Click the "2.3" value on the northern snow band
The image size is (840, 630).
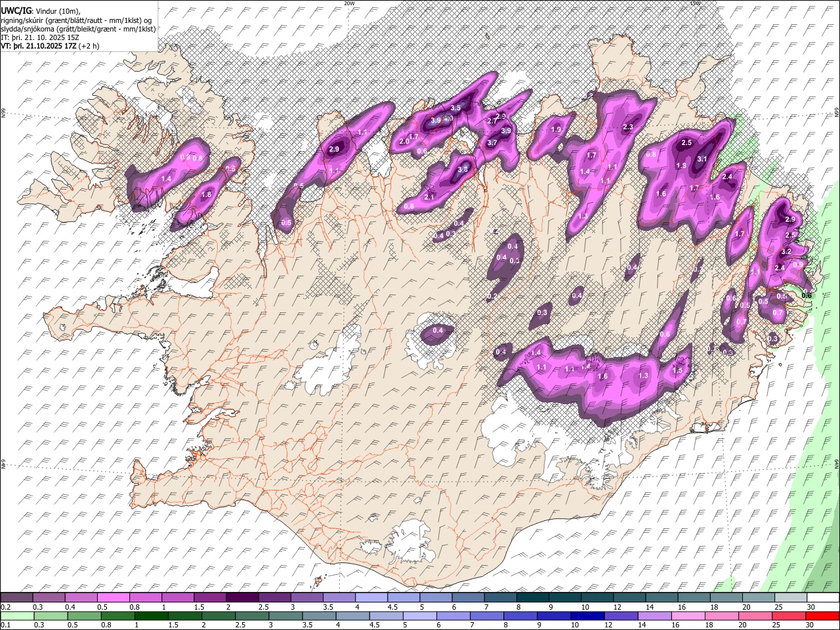tap(627, 127)
